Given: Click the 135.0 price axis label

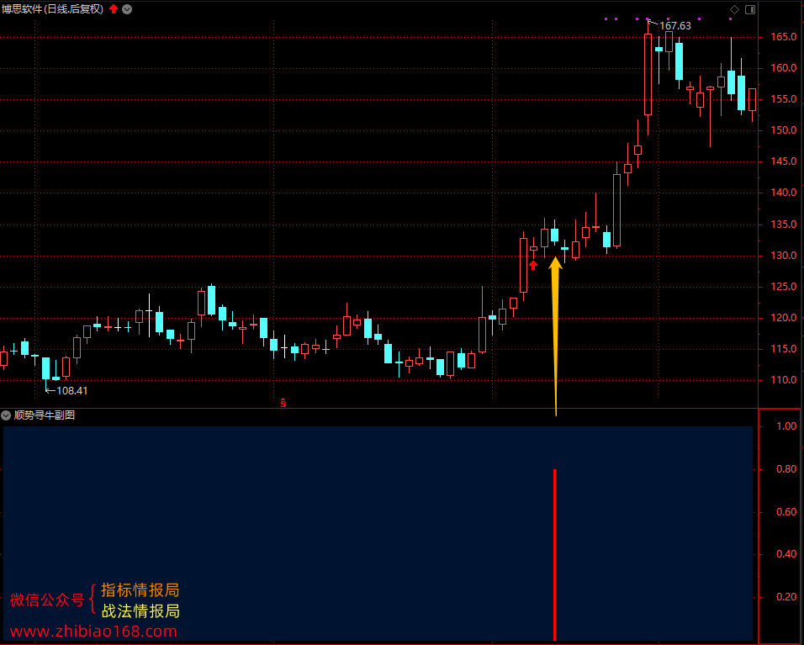Looking at the screenshot, I should click(x=784, y=225).
